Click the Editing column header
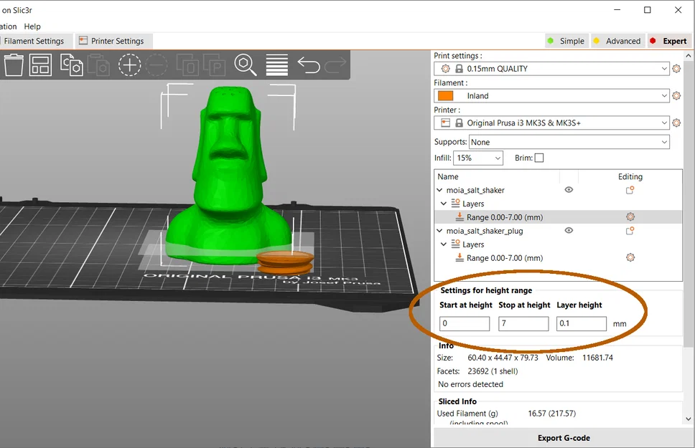695x448 pixels. point(630,176)
